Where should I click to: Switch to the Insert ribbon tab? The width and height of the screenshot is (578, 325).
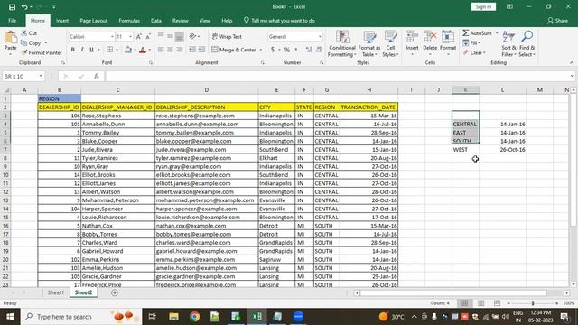tap(62, 21)
